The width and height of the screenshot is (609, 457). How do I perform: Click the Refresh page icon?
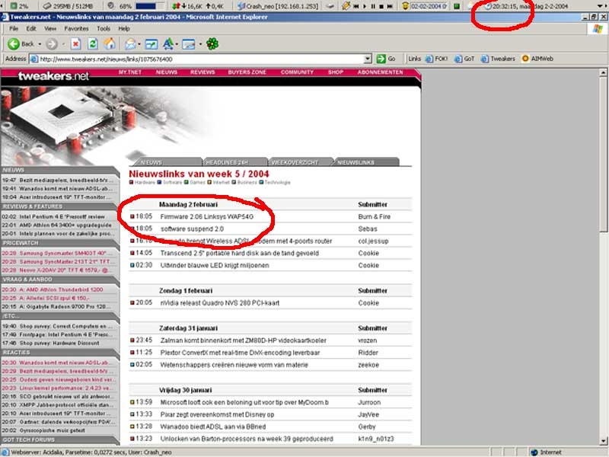click(x=92, y=44)
